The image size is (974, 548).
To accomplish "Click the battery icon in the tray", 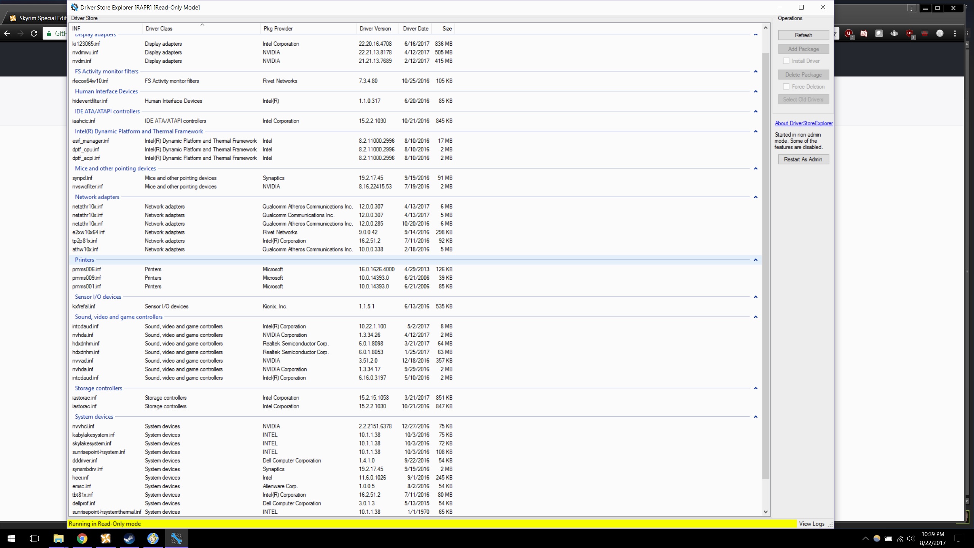I will point(888,538).
